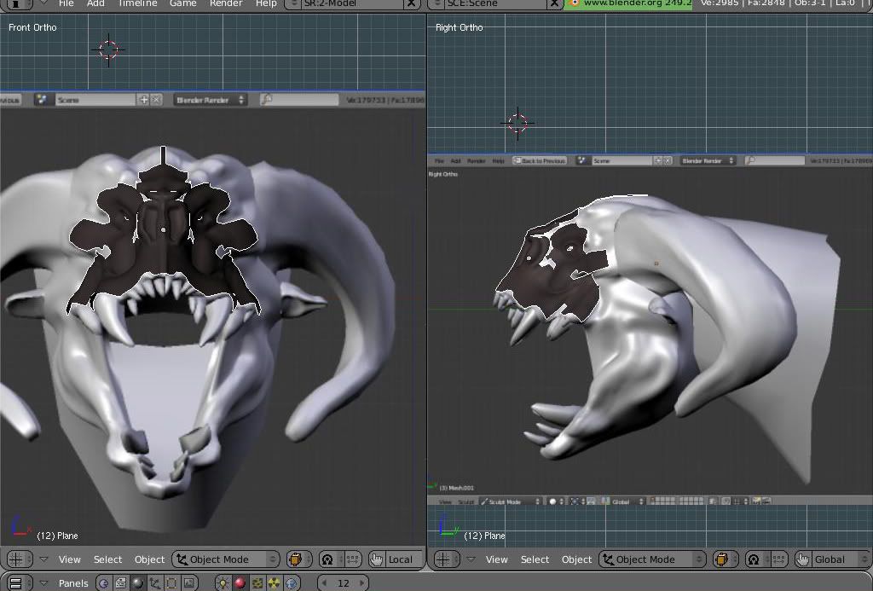
Task: Open the Object context buttons icon
Action: [155, 583]
